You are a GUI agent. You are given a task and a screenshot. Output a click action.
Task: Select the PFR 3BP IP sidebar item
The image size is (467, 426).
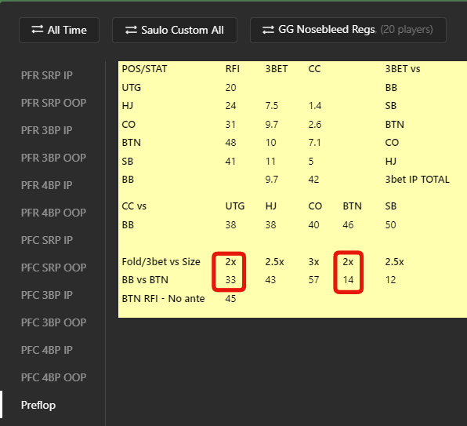coord(47,130)
